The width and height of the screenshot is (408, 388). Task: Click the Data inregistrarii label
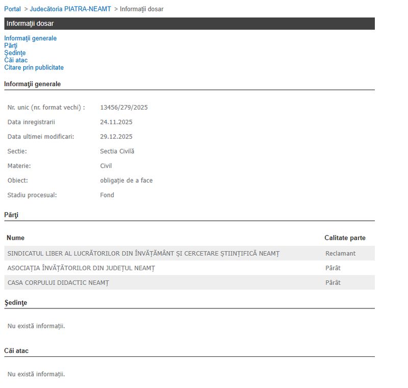[x=31, y=122]
